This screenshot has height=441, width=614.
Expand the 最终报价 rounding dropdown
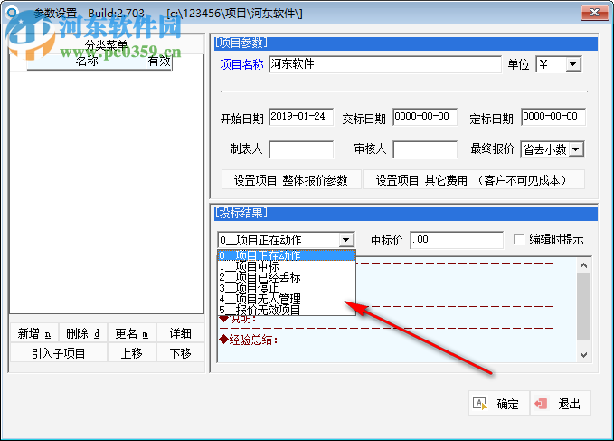click(576, 149)
